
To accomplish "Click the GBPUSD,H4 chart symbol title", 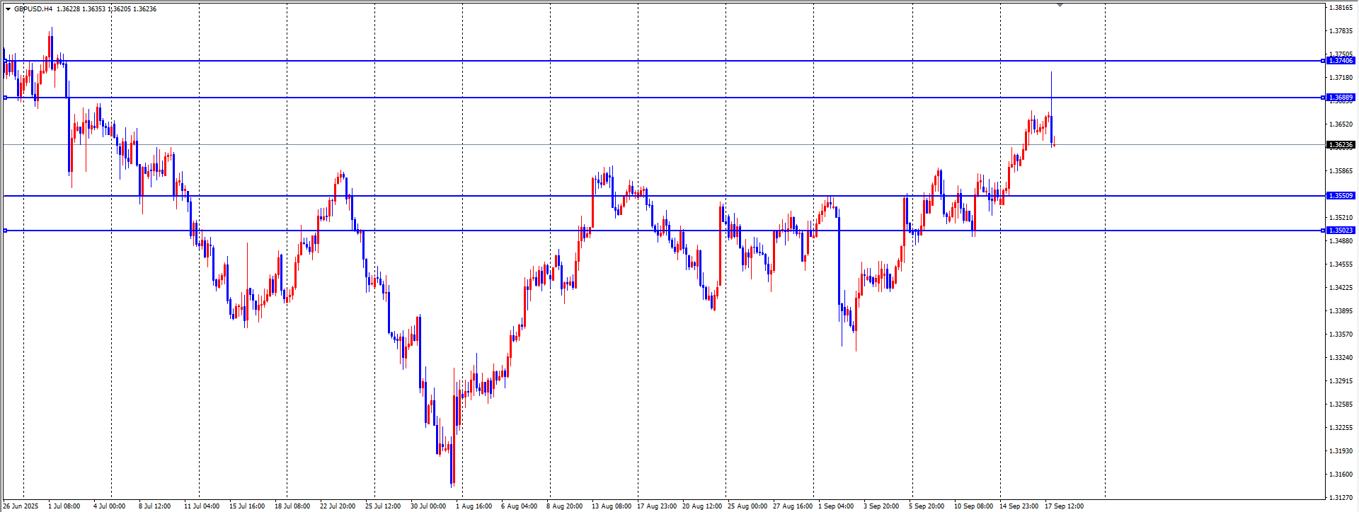I will coord(33,9).
